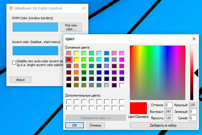Screen dimensions: 202x135
Task: Grab the black luminance slider arrow
Action: pyautogui.click(x=196, y=73)
